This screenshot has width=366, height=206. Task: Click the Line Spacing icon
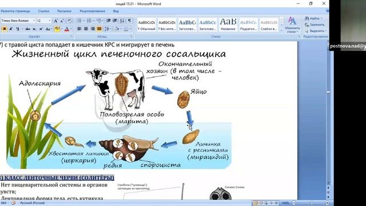point(107,29)
